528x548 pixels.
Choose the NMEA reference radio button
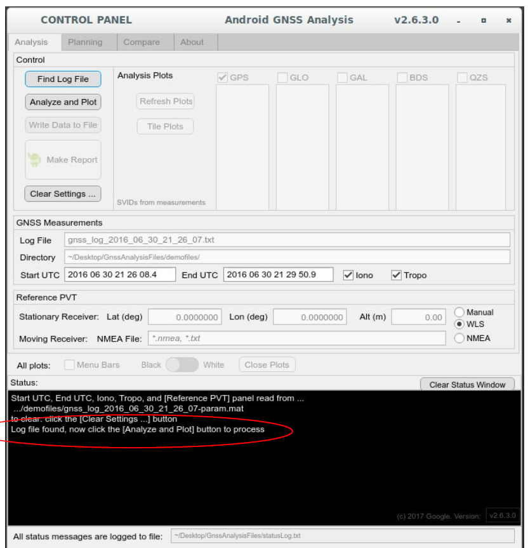coord(459,338)
